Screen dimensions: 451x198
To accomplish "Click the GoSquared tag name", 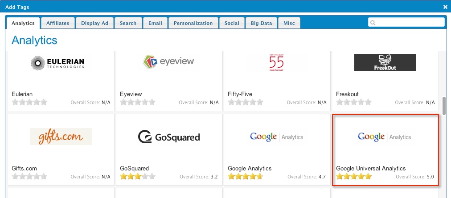I will (x=134, y=168).
